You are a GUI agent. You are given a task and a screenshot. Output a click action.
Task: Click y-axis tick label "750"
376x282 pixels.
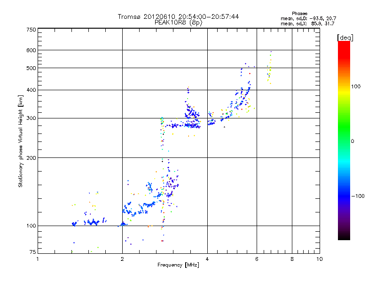coord(31,30)
